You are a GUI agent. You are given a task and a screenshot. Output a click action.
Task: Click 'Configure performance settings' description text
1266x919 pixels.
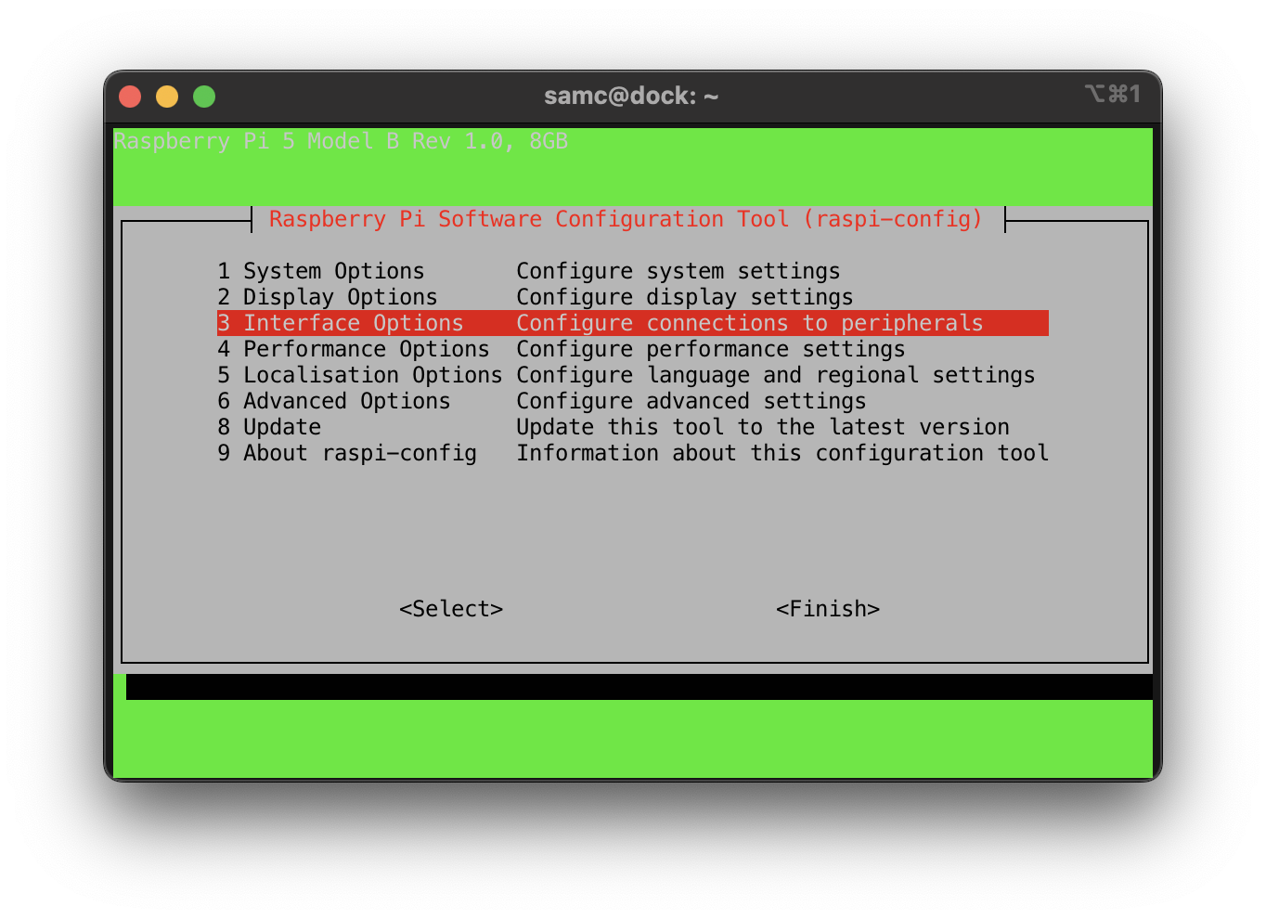(x=711, y=349)
